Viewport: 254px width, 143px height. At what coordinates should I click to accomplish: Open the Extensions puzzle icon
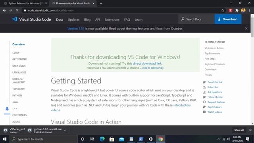pyautogui.click(x=237, y=10)
